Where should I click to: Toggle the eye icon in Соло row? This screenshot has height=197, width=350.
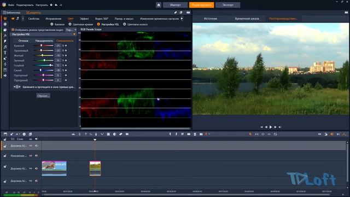click(31, 139)
